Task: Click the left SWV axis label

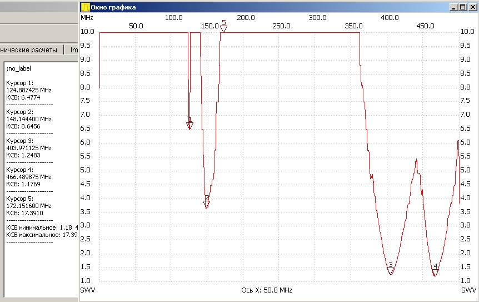Action: point(88,290)
